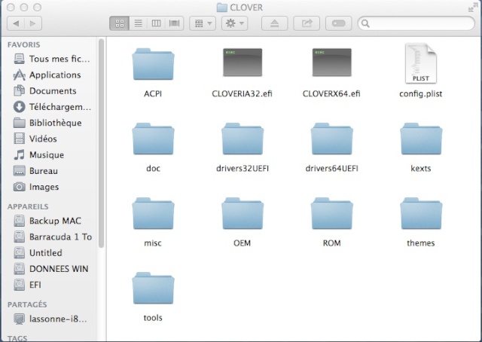
Task: Switch to list view
Action: tap(139, 23)
